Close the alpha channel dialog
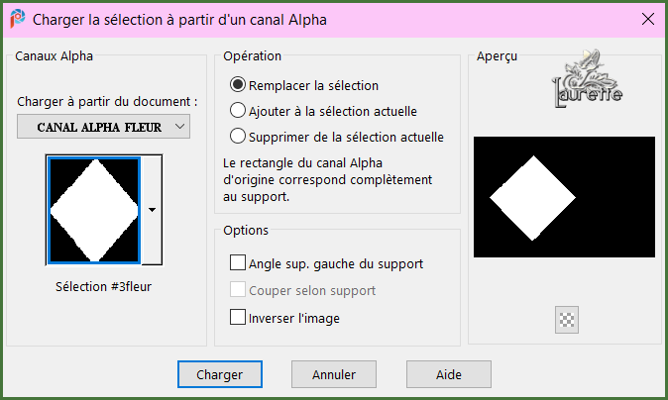This screenshot has height=400, width=668. tap(647, 19)
